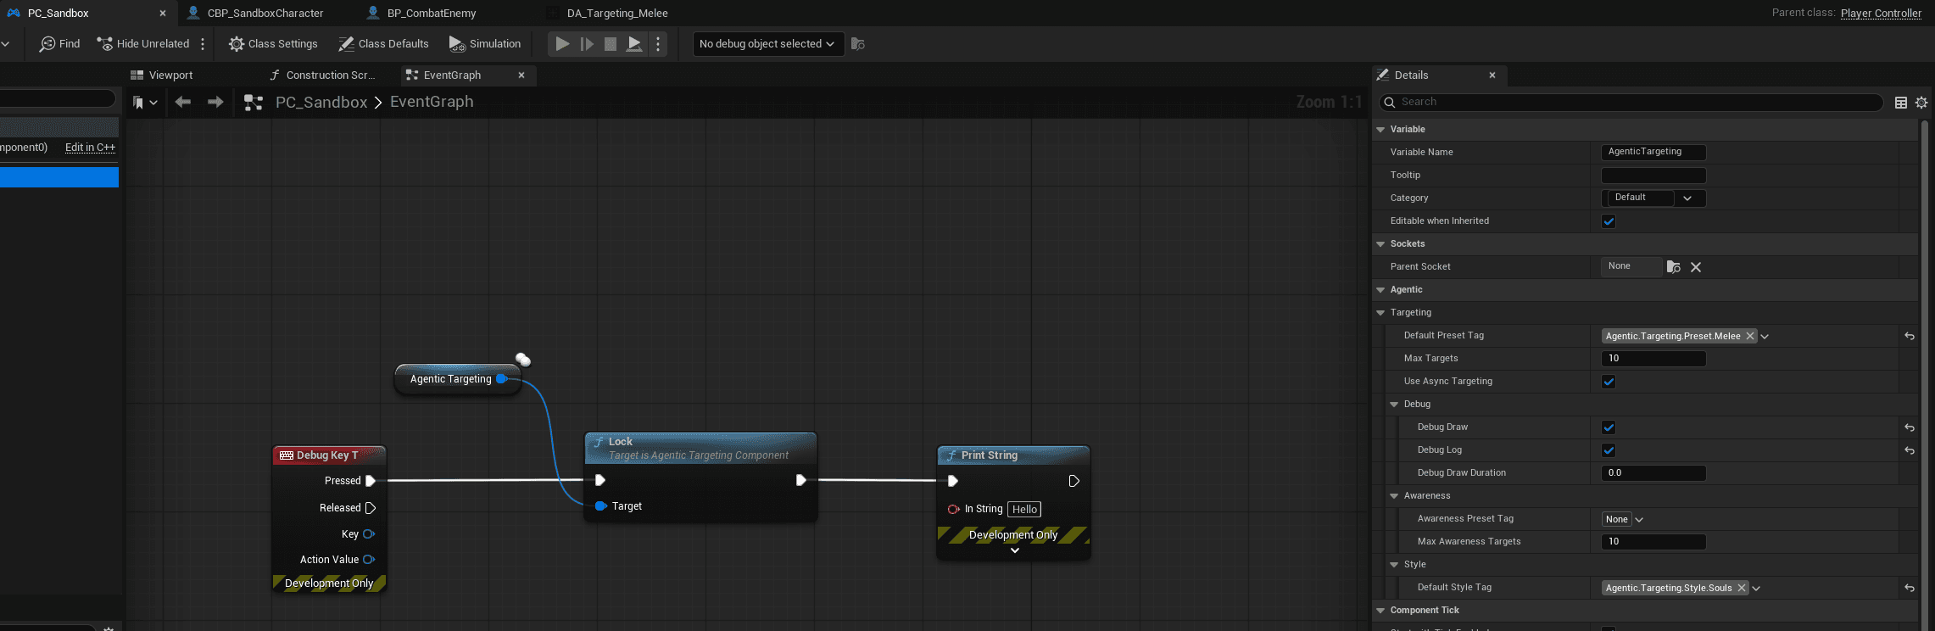Collapse the Sockets section
The height and width of the screenshot is (631, 1935).
click(1380, 244)
